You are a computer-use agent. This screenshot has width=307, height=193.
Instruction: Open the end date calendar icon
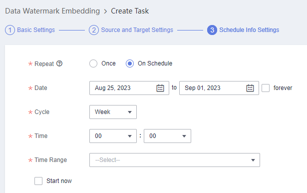pos(250,88)
